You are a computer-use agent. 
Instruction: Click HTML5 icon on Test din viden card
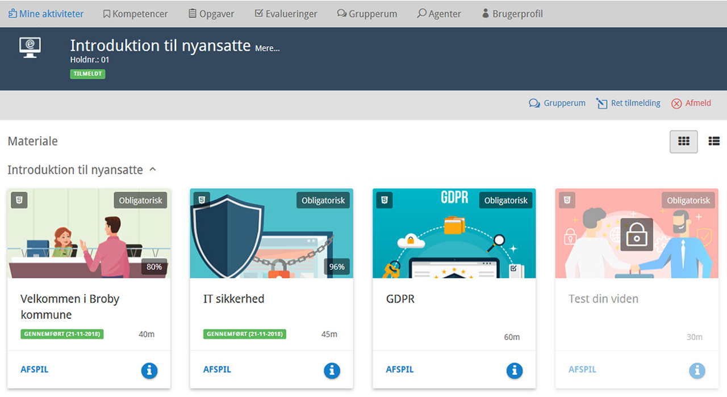[x=567, y=200]
